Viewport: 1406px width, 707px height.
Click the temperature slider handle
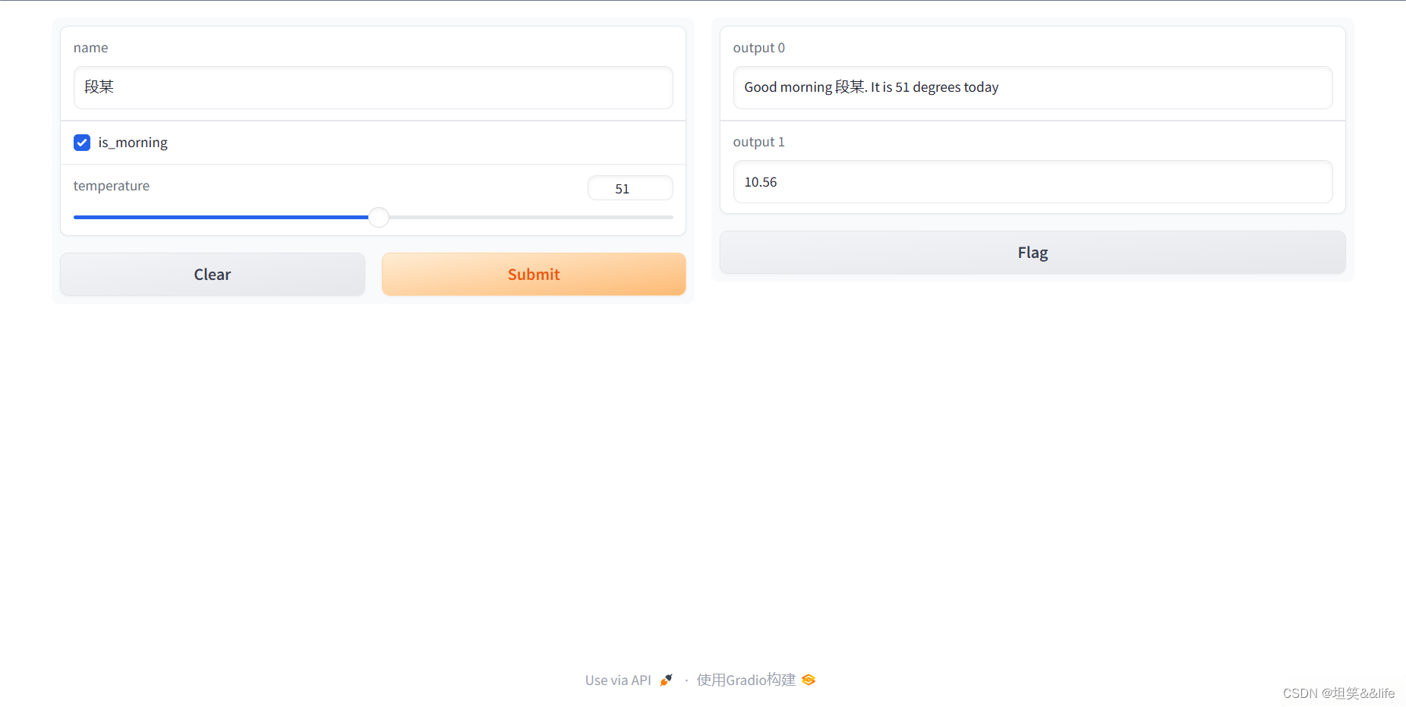point(379,218)
